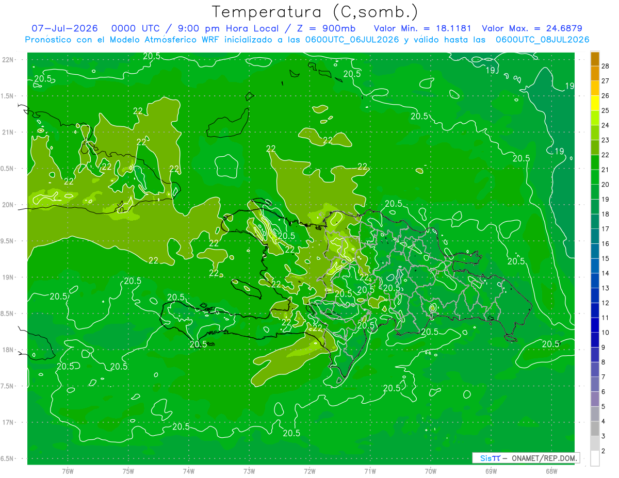
Task: Click legend value "7" on the color bar
Action: click(x=604, y=377)
